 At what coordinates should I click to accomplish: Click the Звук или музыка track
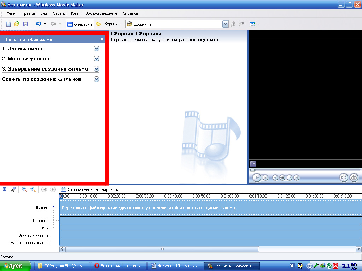(x=211, y=235)
